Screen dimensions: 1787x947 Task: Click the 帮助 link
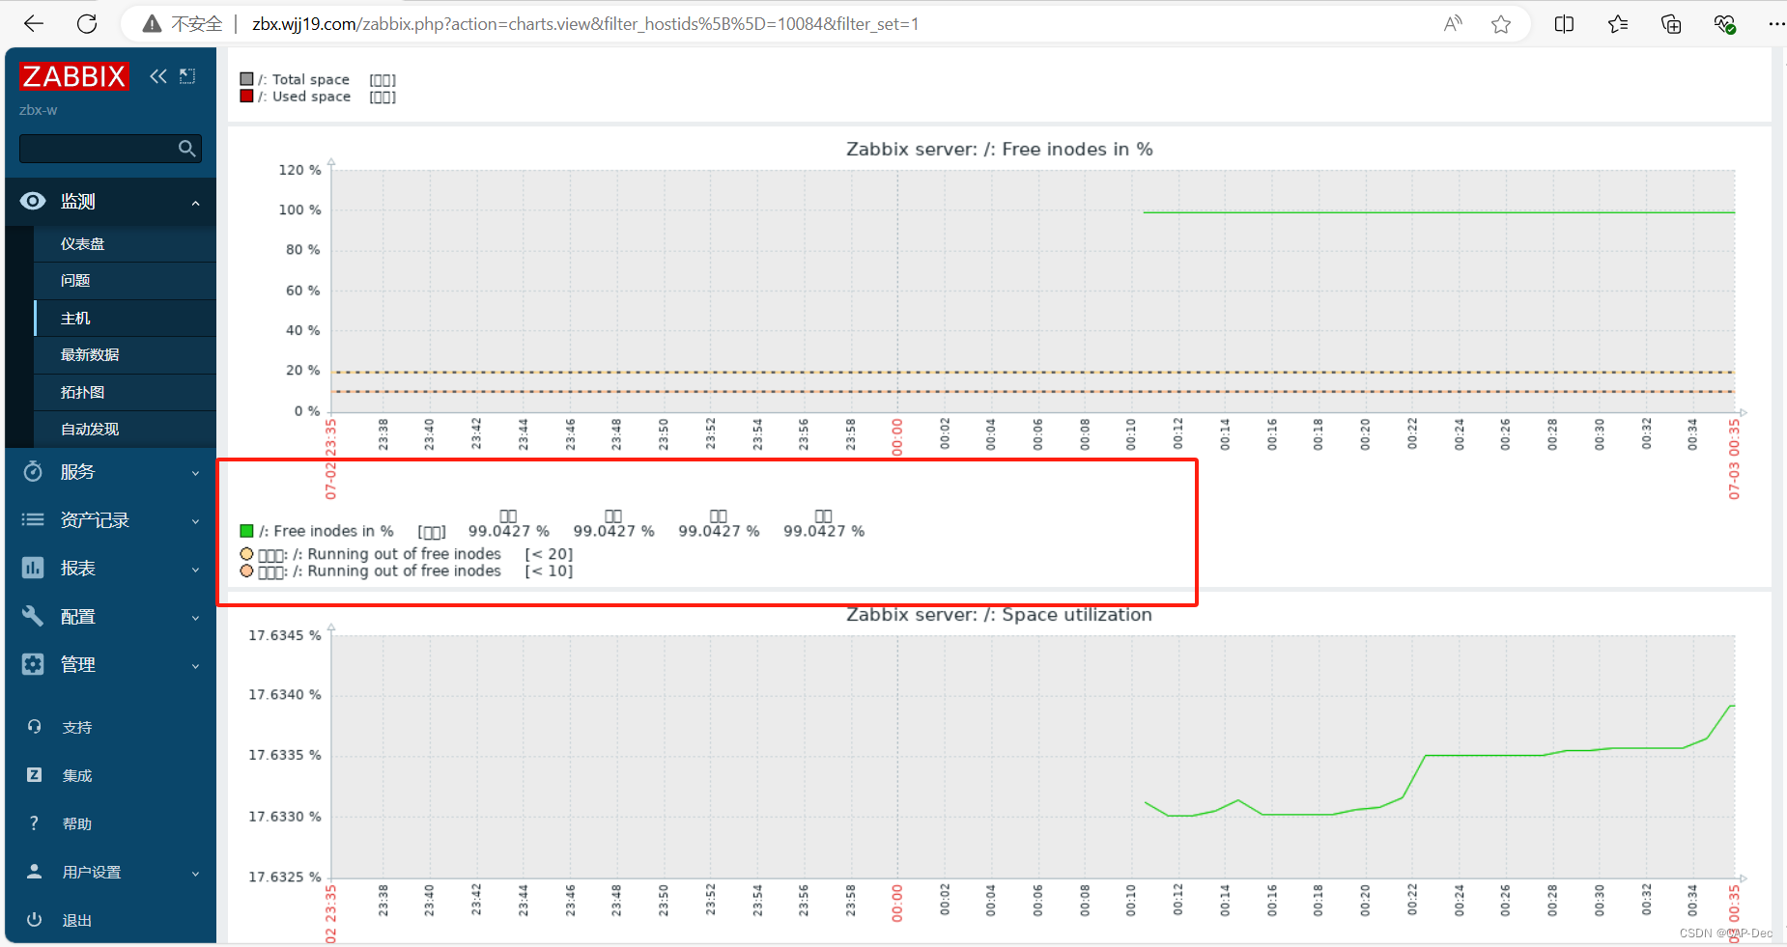point(77,823)
